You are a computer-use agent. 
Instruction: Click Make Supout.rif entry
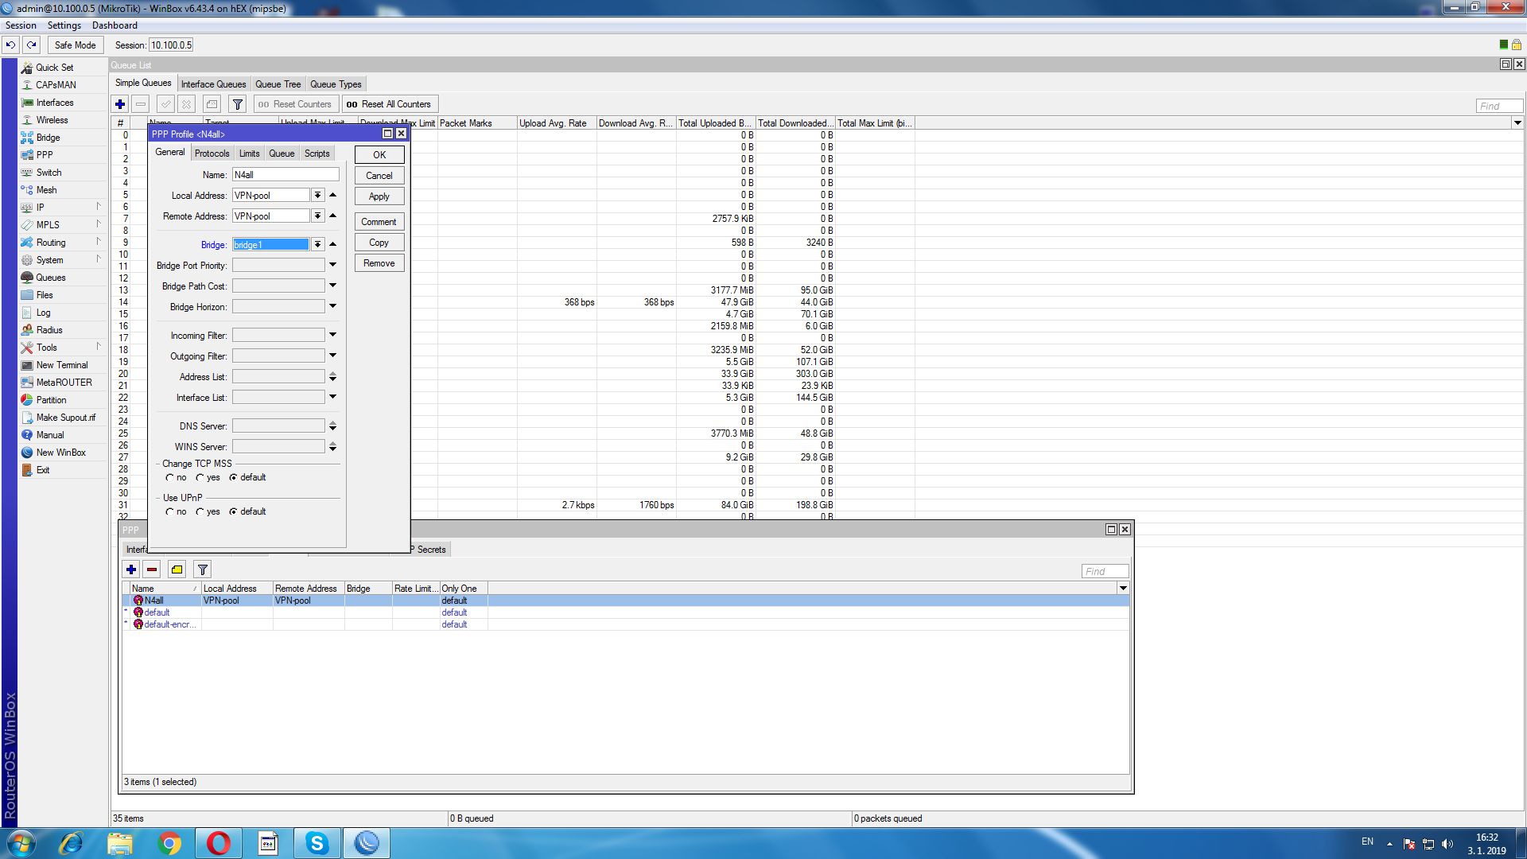pyautogui.click(x=65, y=418)
